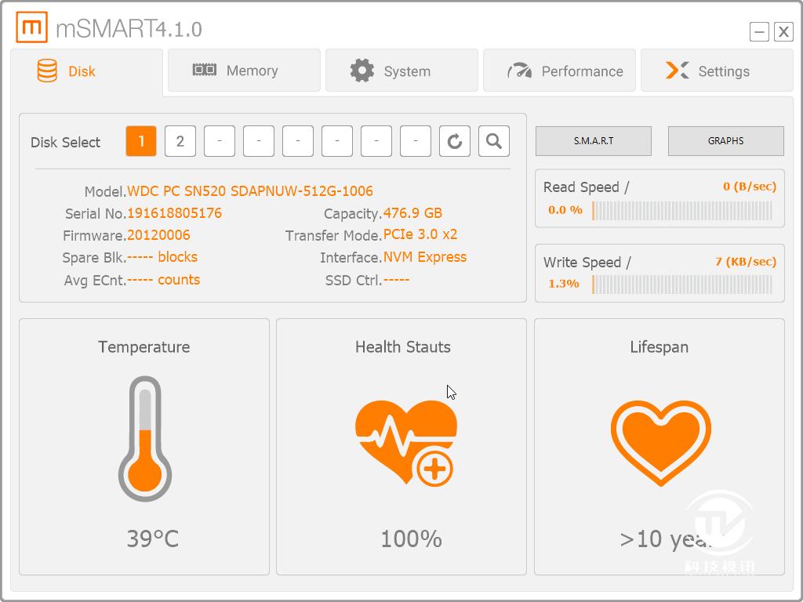Open the Settings tab
The height and width of the screenshot is (602, 803).
[x=717, y=70]
